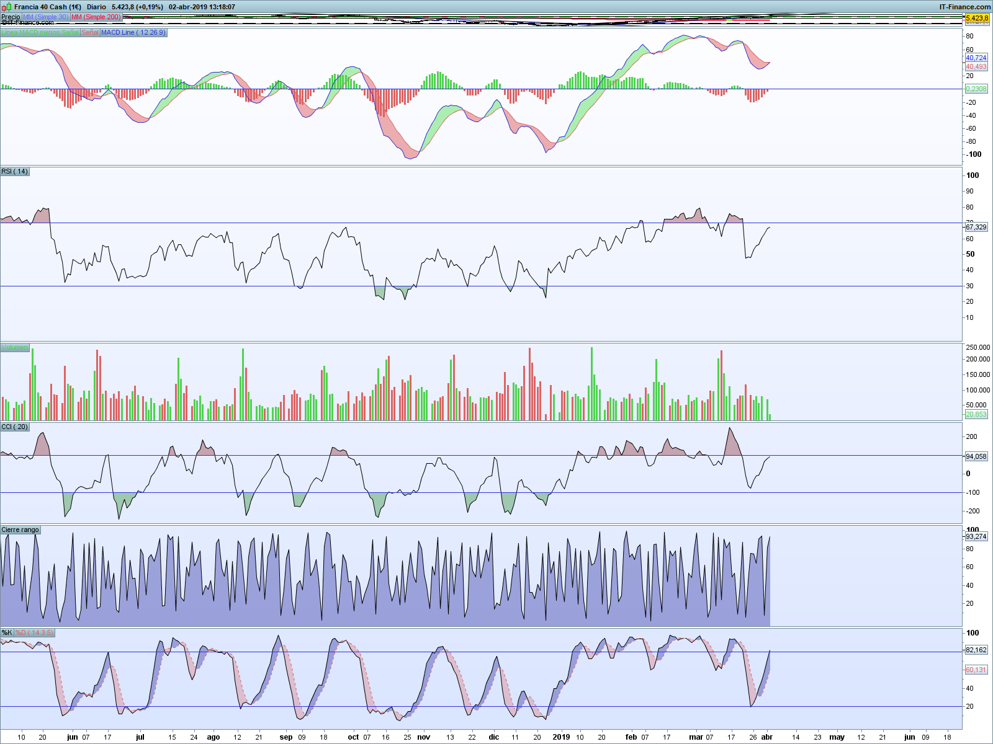This screenshot has height=744, width=993.
Task: Click the 'Cierre rango' panel label
Action: click(20, 529)
